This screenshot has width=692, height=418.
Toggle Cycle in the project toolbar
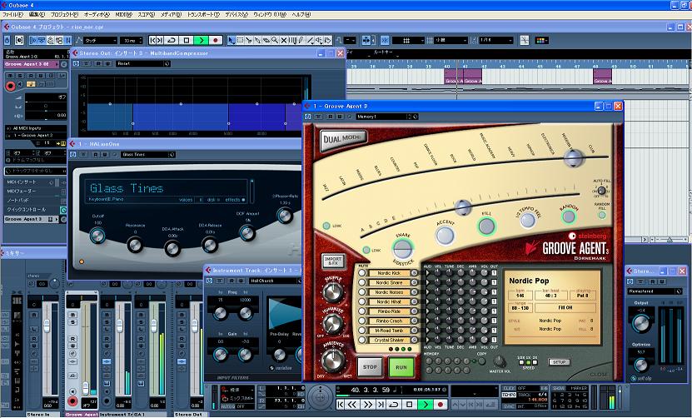click(x=172, y=40)
